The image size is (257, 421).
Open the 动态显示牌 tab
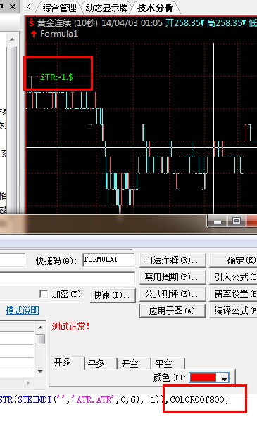pos(106,8)
